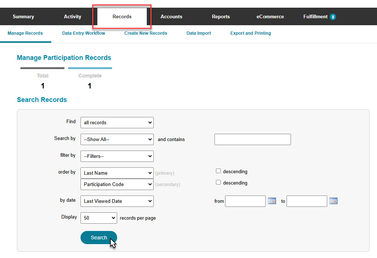
Task: Tick the descending checkbox for primary order
Action: (x=218, y=171)
